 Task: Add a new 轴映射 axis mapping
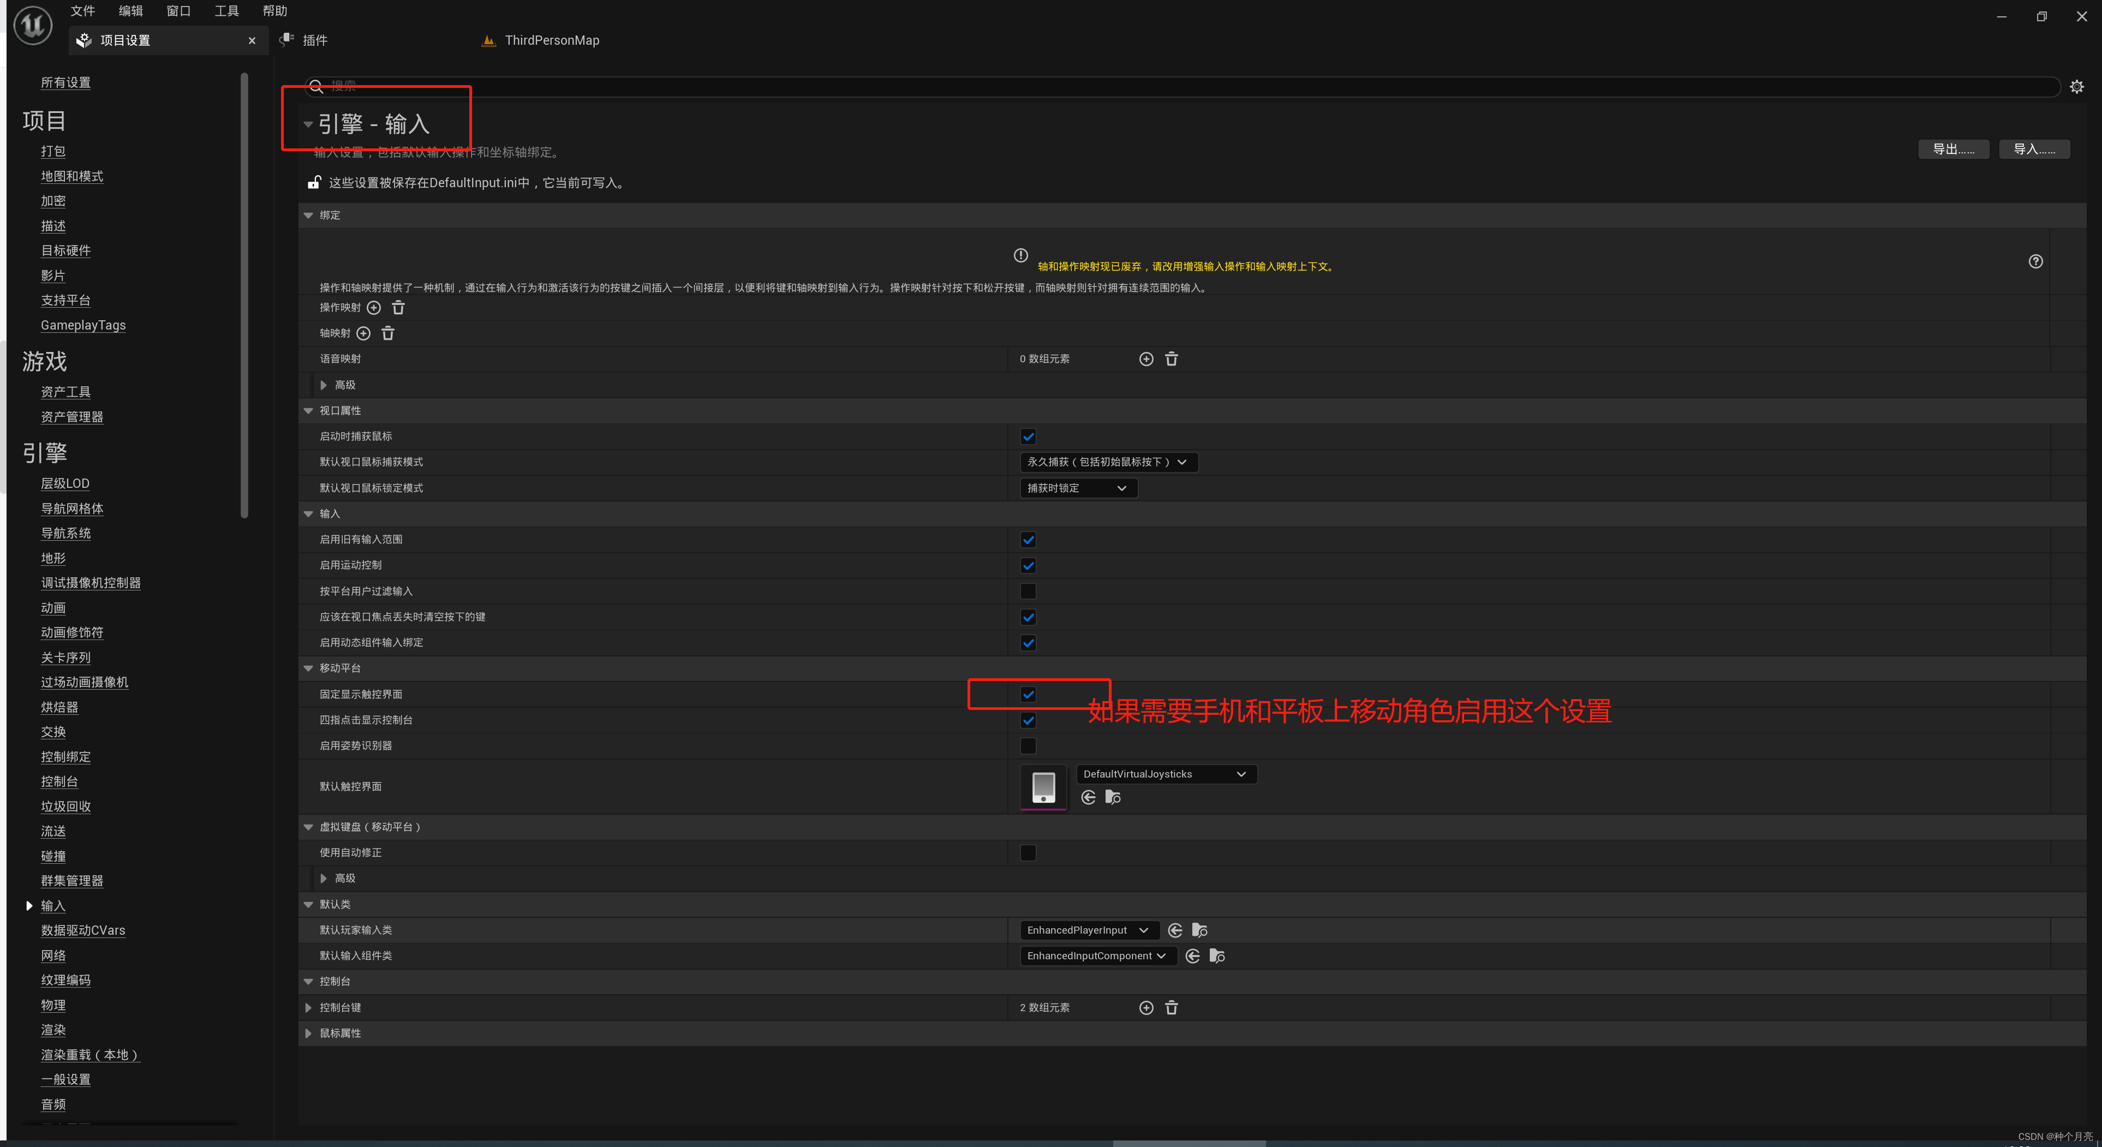tap(364, 333)
